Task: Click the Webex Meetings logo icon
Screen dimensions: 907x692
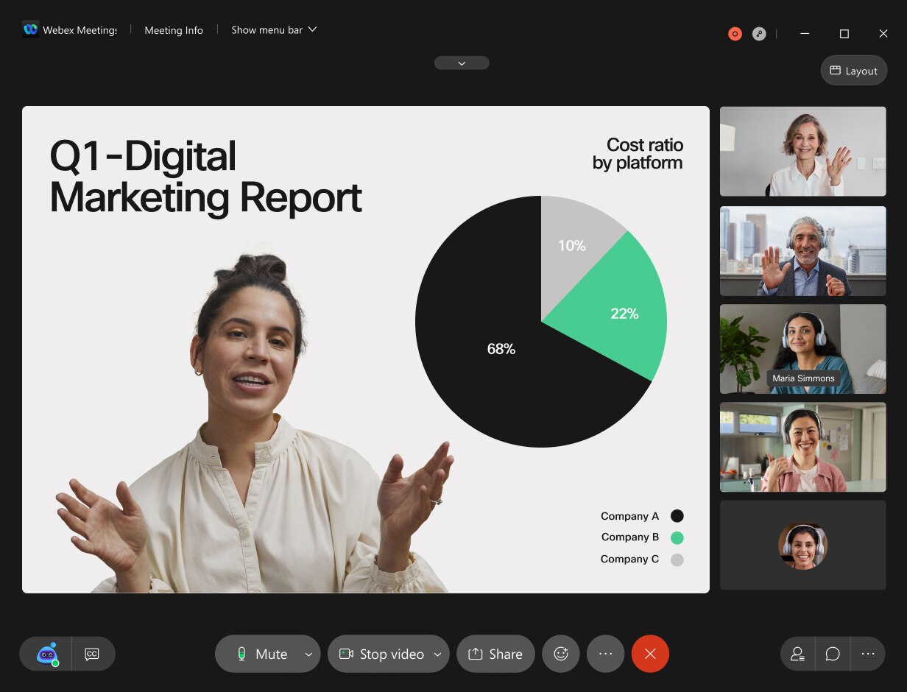Action: [x=29, y=29]
